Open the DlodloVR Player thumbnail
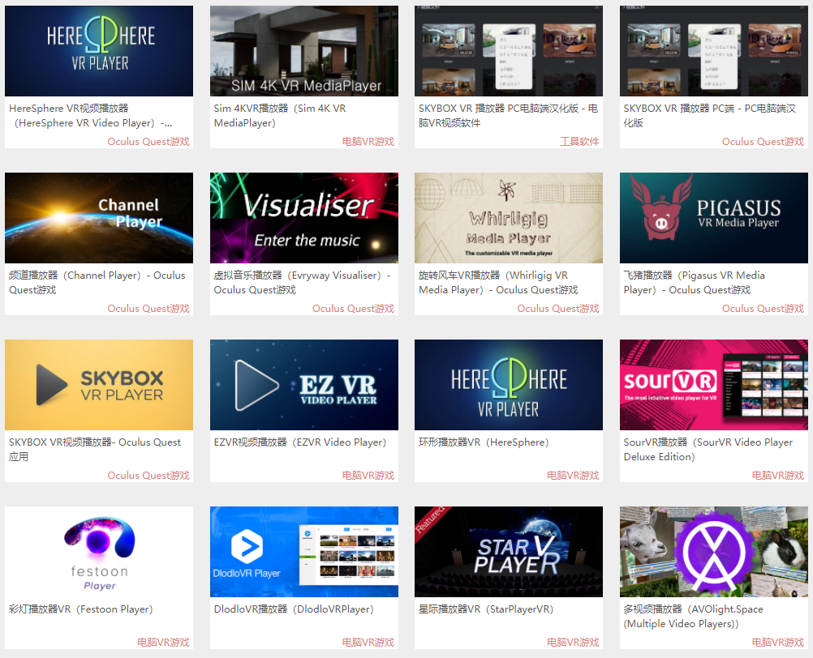 pos(303,552)
